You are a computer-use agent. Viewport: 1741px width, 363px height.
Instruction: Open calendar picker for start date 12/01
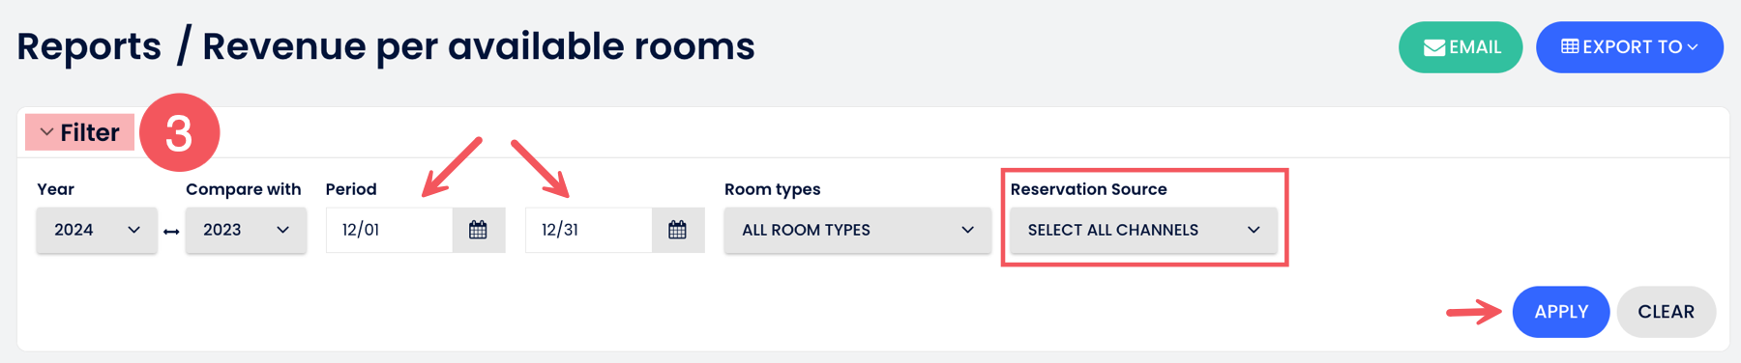coord(478,230)
